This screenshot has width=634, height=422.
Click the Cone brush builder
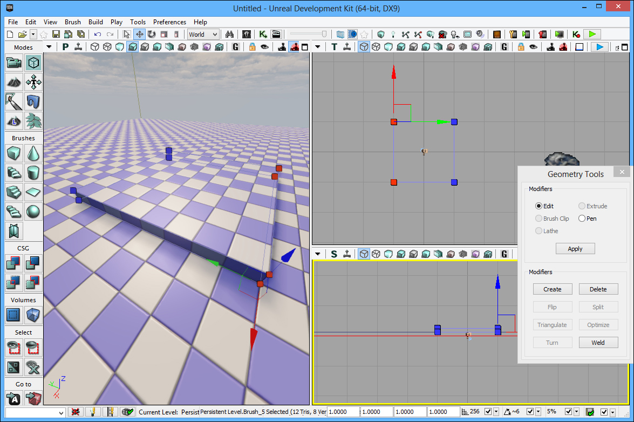pos(33,154)
